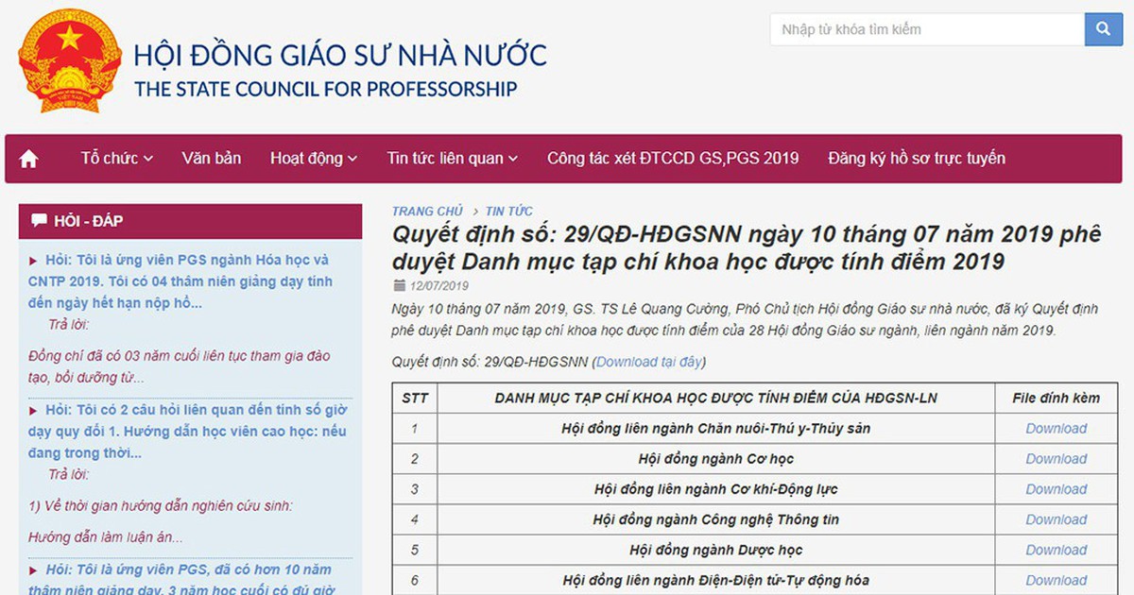Viewport: 1134px width, 595px height.
Task: Click the article title Quyết định số 29/QĐ-HĐGSNN
Action: click(x=747, y=247)
